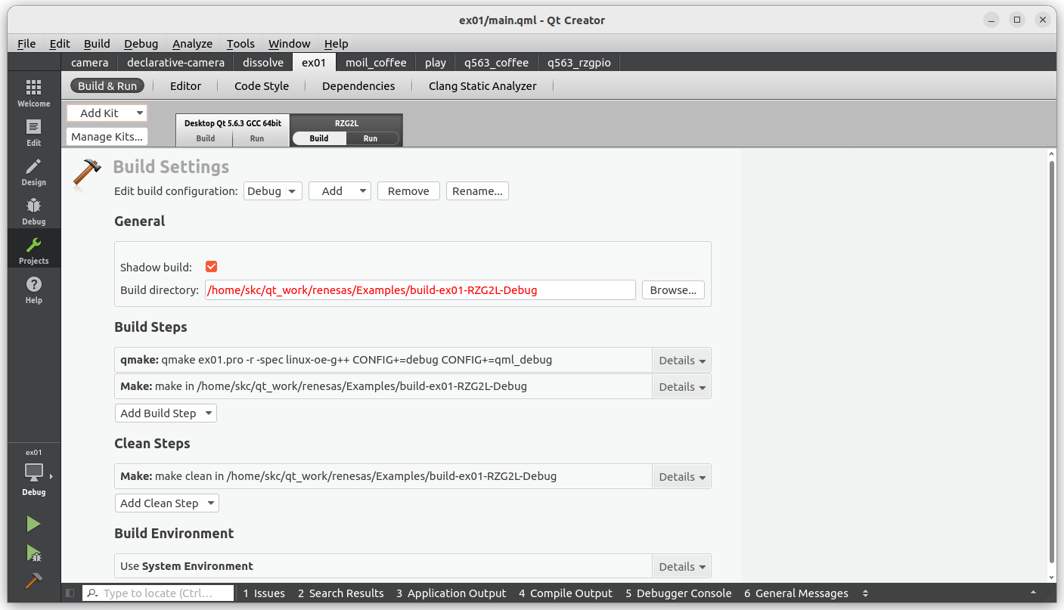Run the ex01 project with the green play icon
Image resolution: width=1064 pixels, height=610 pixels.
tap(33, 523)
